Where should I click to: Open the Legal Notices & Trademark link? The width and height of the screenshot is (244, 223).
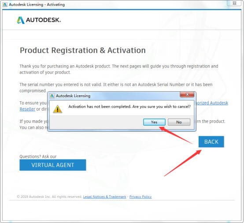pos(104,197)
